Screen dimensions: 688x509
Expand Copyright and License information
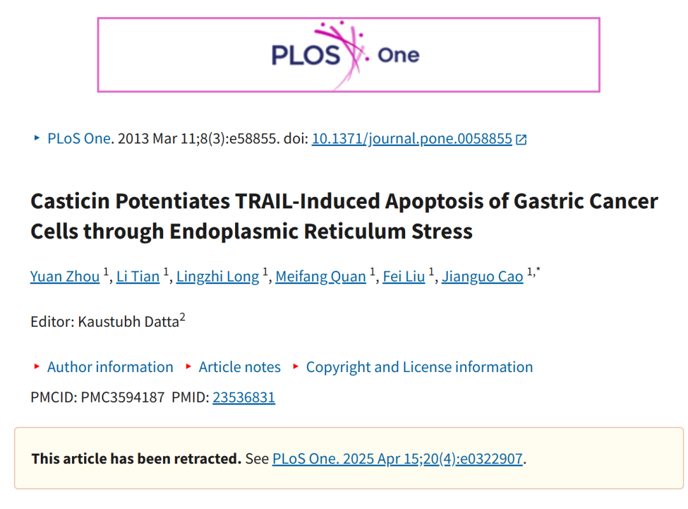pyautogui.click(x=419, y=367)
